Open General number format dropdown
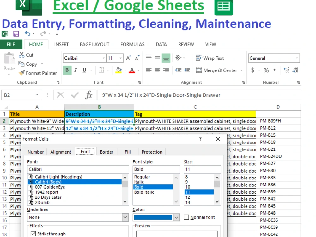The width and height of the screenshot is (316, 237). [297, 58]
